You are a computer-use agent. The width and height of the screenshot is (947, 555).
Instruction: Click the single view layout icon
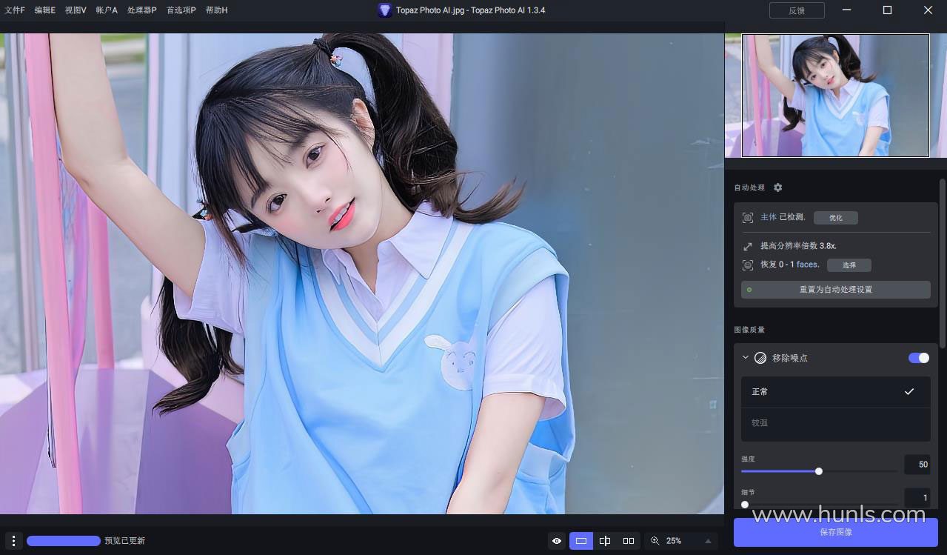coord(581,541)
